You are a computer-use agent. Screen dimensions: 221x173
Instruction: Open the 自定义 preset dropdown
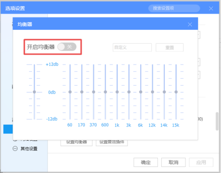click(132, 47)
